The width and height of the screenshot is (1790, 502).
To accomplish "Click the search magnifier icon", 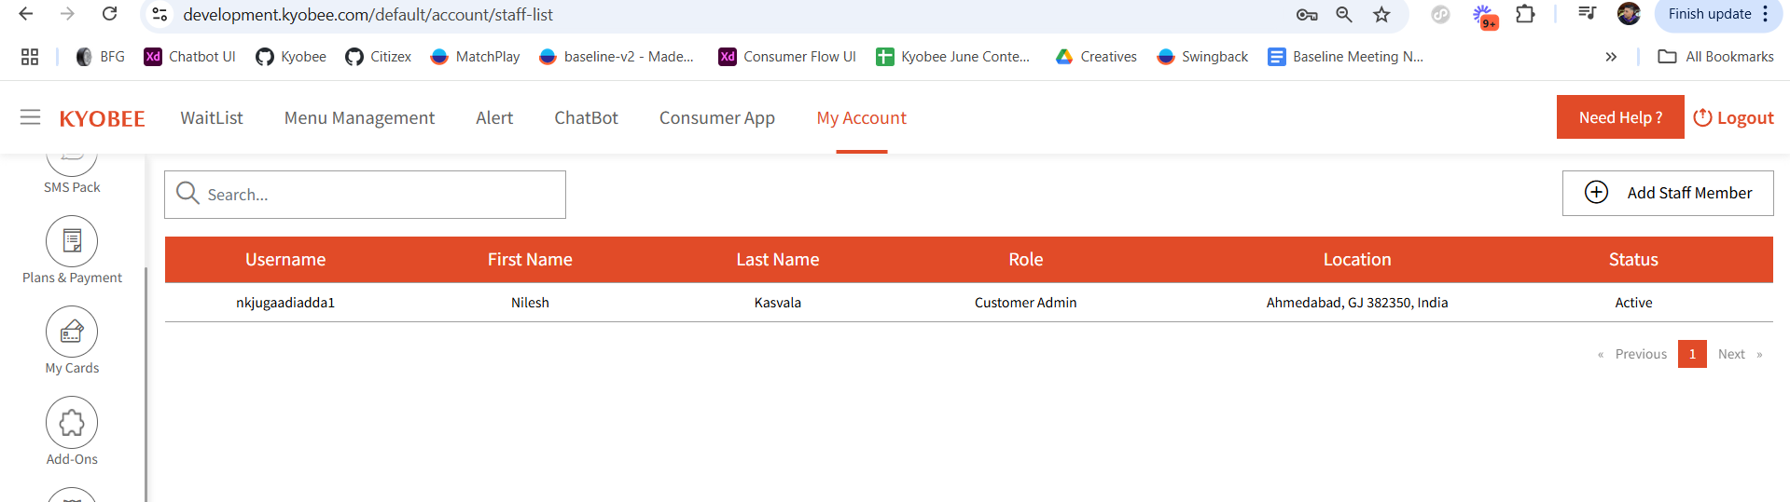I will coord(187,193).
